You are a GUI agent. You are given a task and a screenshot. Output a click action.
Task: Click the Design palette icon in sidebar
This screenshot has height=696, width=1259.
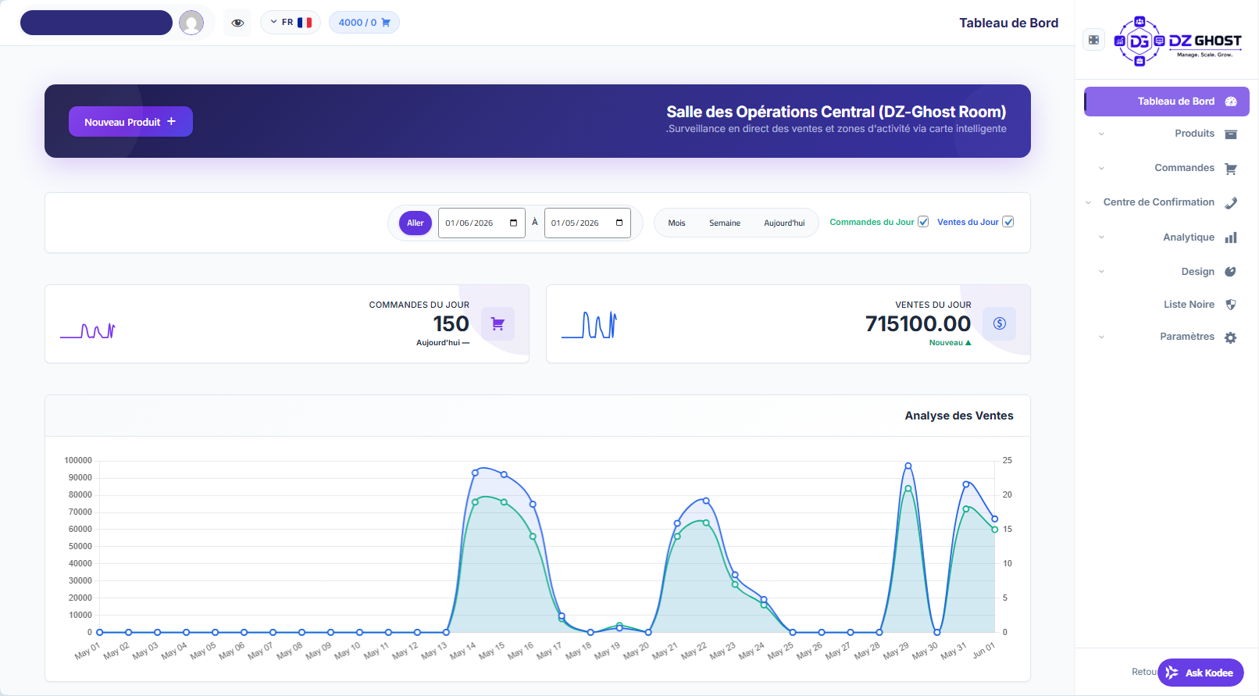[1231, 272]
